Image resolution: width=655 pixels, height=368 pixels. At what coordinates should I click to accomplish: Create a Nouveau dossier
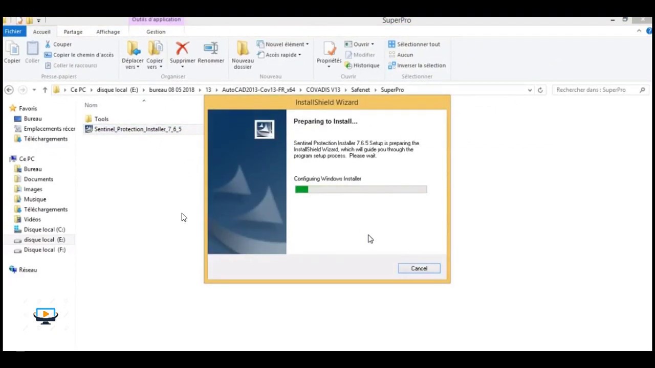[243, 55]
